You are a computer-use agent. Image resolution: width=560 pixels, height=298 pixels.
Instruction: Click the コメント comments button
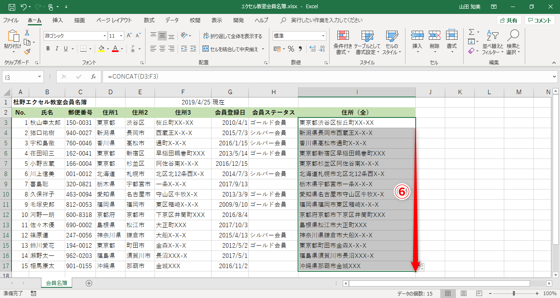click(540, 20)
